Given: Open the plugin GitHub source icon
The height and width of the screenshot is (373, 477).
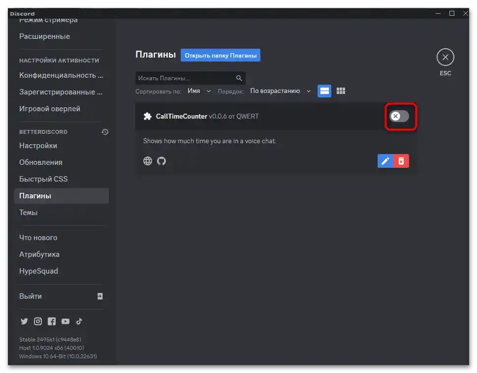Looking at the screenshot, I should (161, 161).
